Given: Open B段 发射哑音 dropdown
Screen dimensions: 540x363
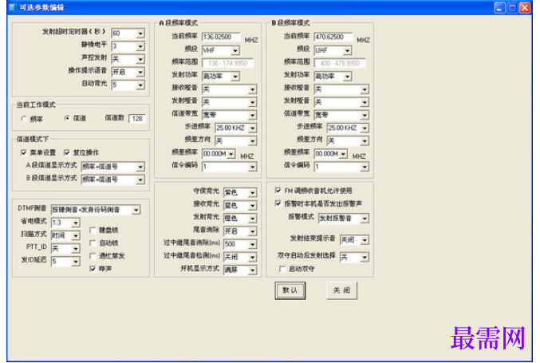Looking at the screenshot, I should [x=341, y=102].
